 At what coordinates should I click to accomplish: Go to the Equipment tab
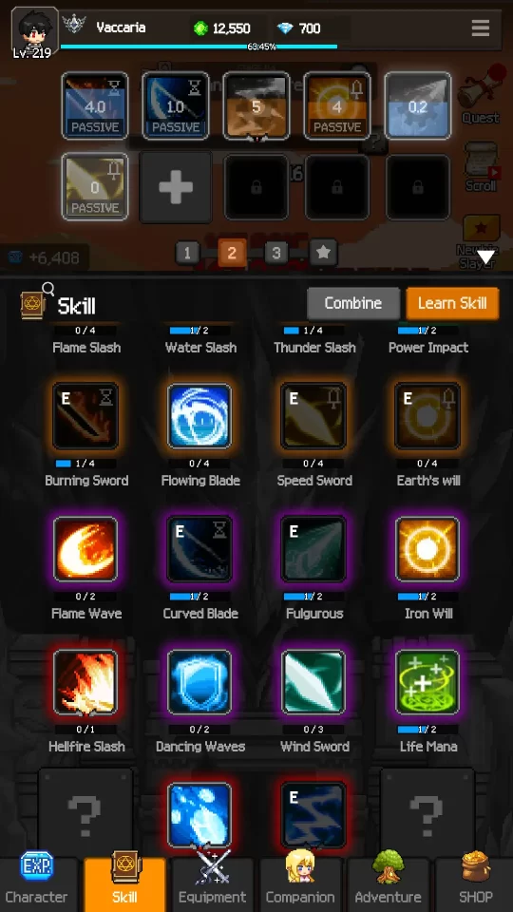(212, 883)
